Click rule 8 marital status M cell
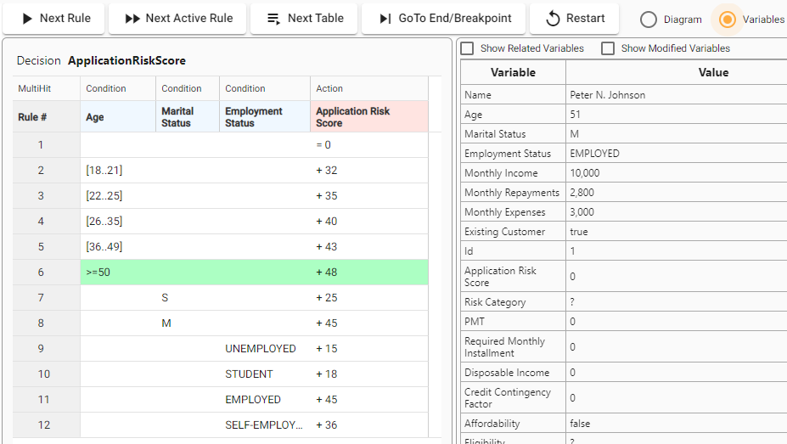The height and width of the screenshot is (444, 787). [x=166, y=323]
